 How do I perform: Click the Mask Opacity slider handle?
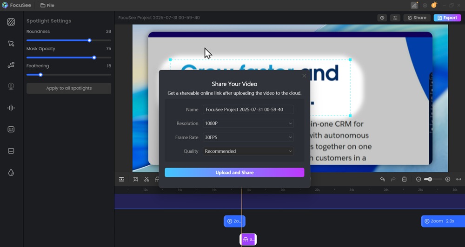click(x=94, y=58)
